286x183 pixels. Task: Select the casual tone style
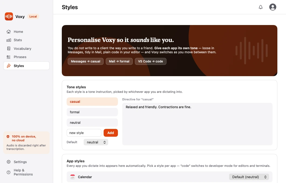[92, 101]
